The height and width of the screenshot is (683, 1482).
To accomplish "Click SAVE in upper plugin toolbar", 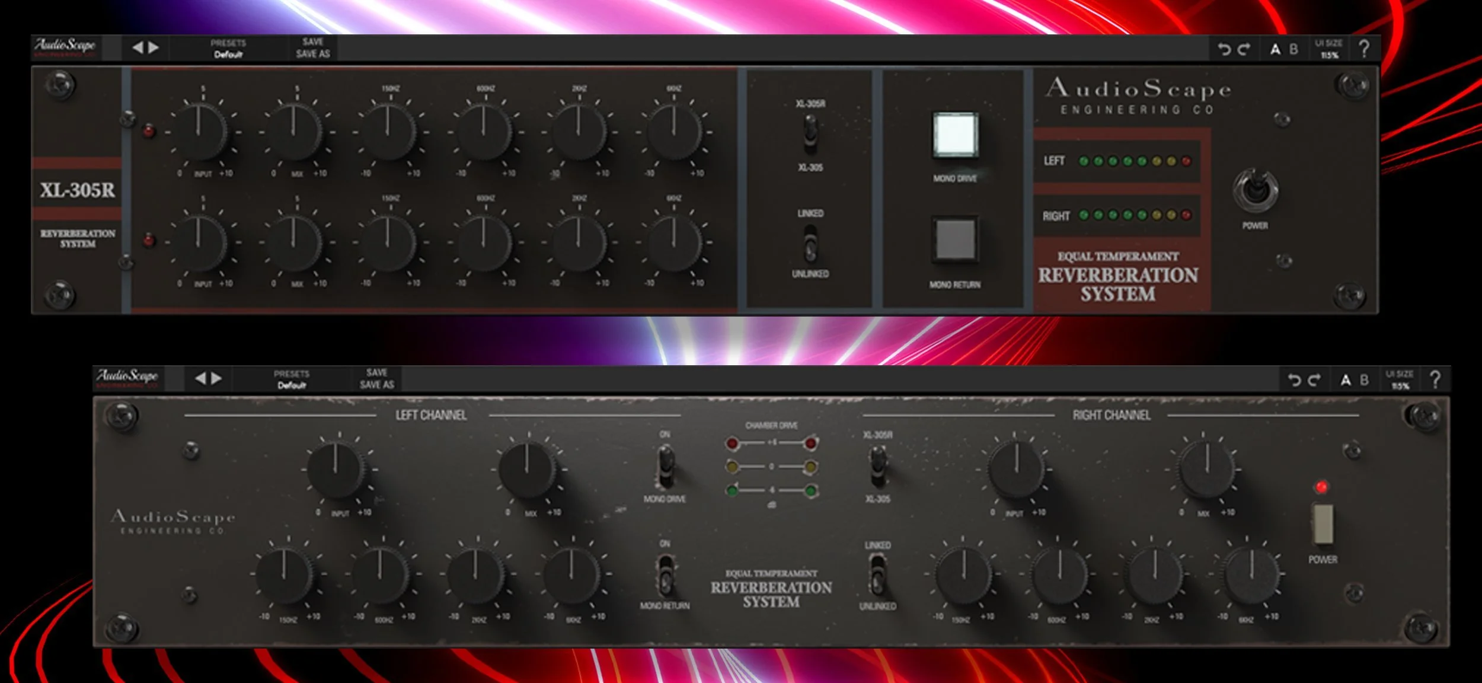I will (313, 42).
